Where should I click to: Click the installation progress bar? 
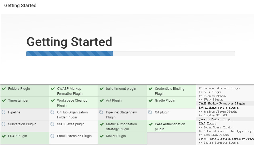pyautogui.click(x=131, y=54)
